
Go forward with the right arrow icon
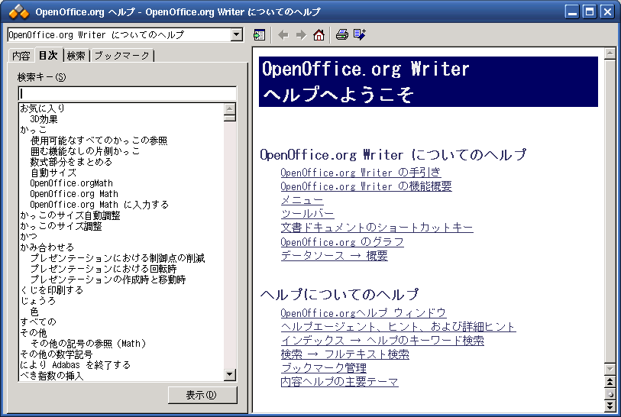pyautogui.click(x=301, y=35)
